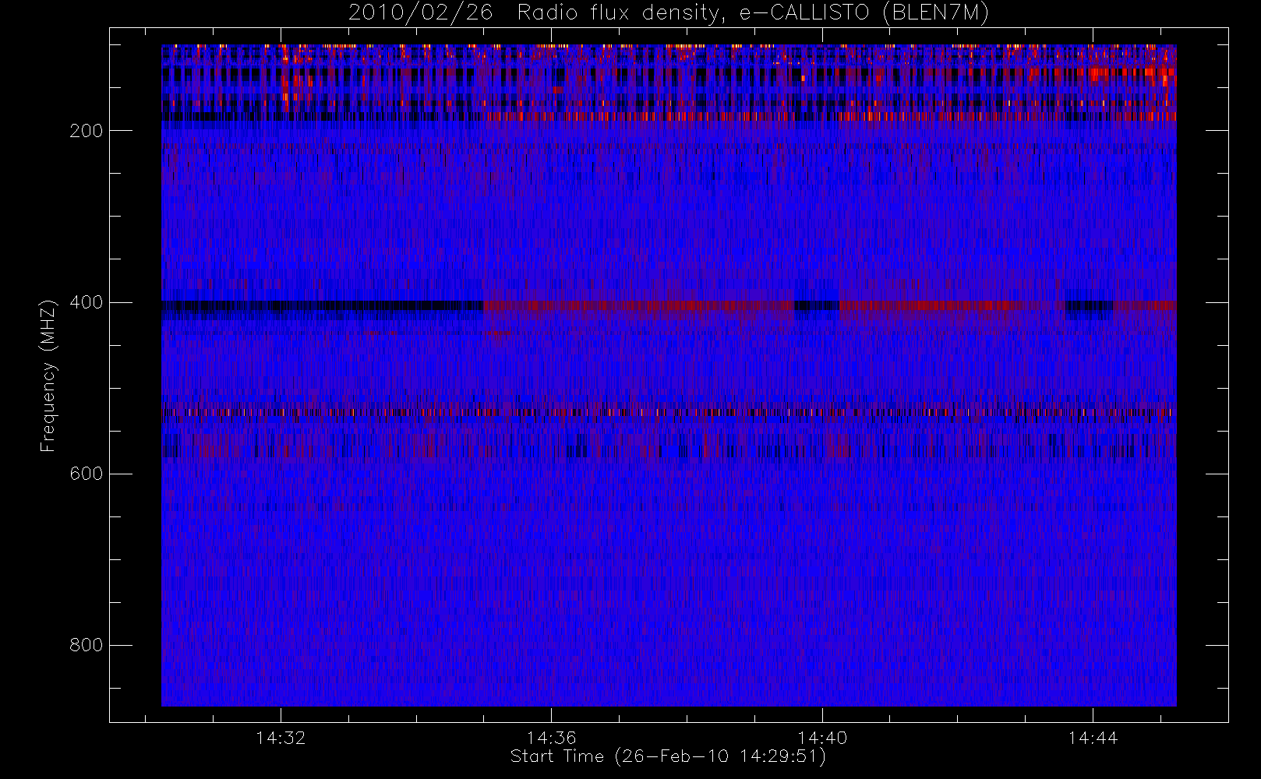The height and width of the screenshot is (779, 1261).
Task: Click the plot title mentioning e-CALLISTO (BLEN7M)
Action: 669,13
